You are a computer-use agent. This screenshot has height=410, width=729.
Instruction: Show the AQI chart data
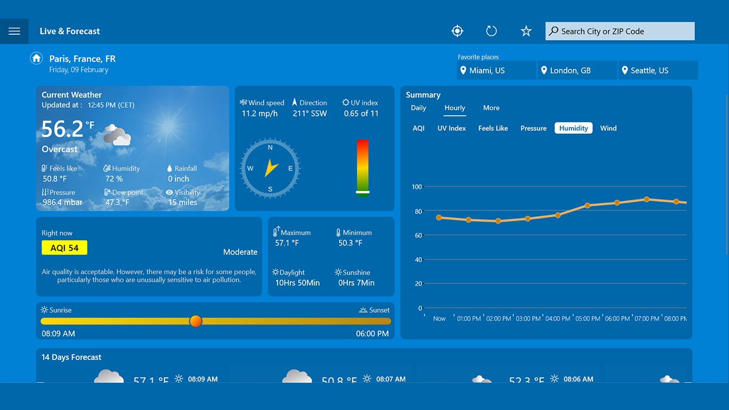(x=419, y=128)
